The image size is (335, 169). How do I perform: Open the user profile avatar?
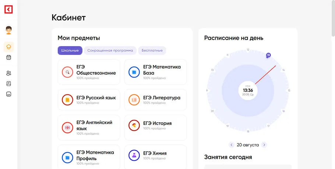click(9, 30)
